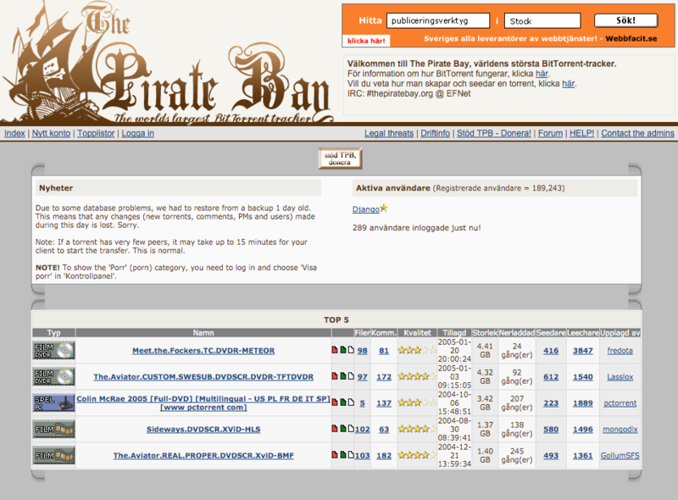Click the 'stöd TPB, donera' graphic above the table
Viewport: 678px width, 500px height.
coord(338,158)
